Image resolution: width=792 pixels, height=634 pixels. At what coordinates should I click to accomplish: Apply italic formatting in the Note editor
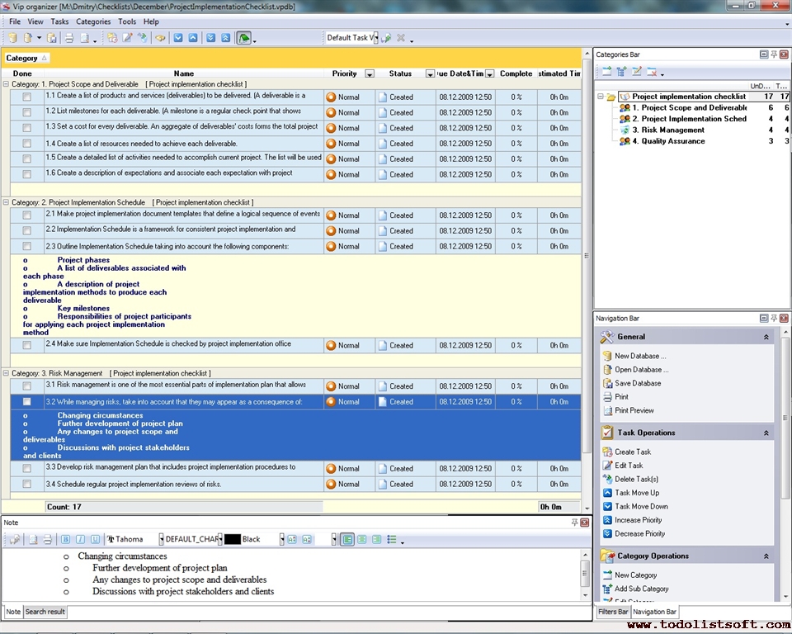point(80,538)
